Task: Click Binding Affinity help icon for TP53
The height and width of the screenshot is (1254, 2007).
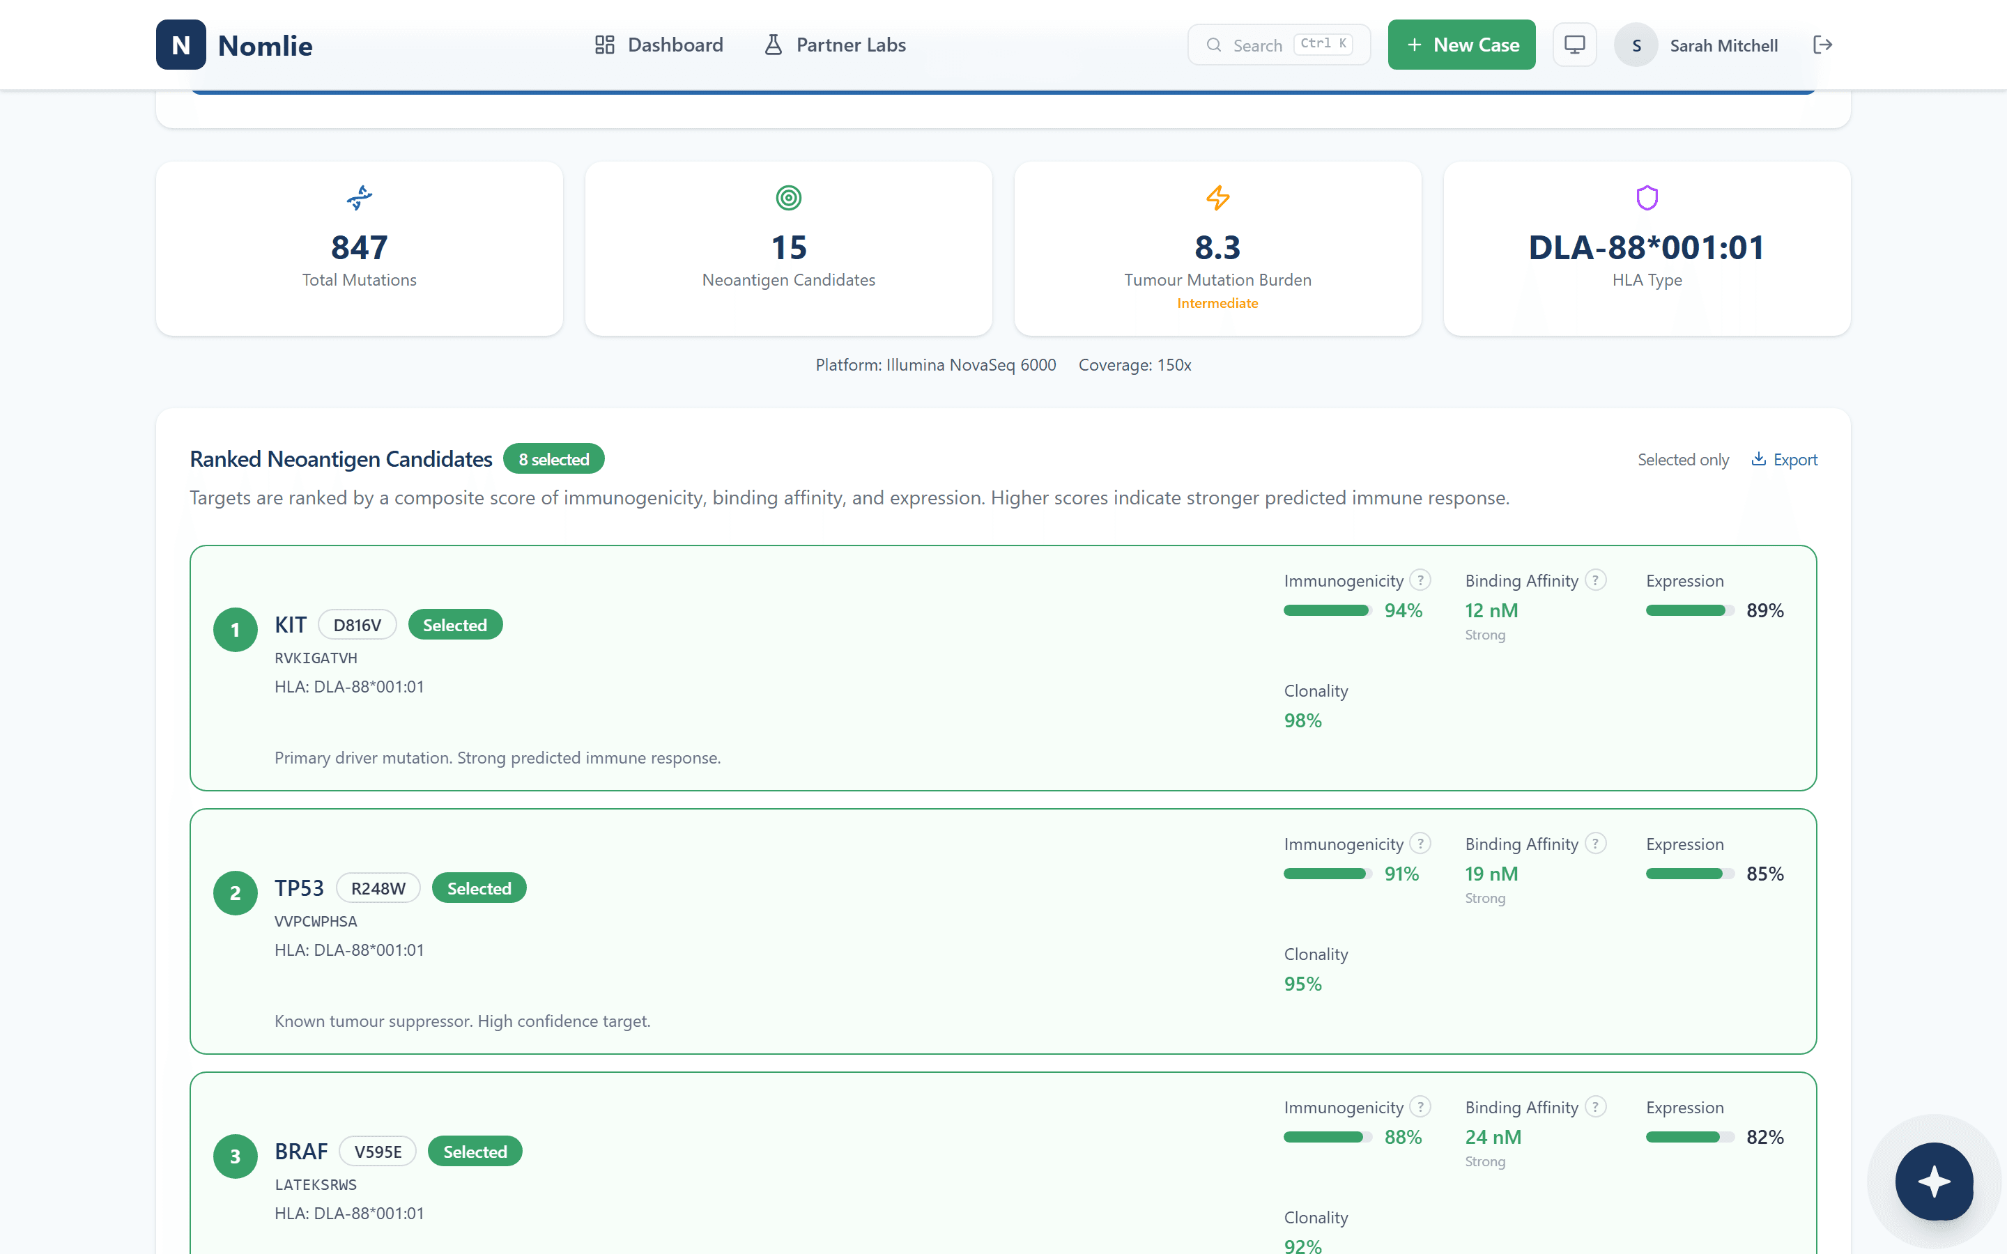Action: click(1595, 844)
